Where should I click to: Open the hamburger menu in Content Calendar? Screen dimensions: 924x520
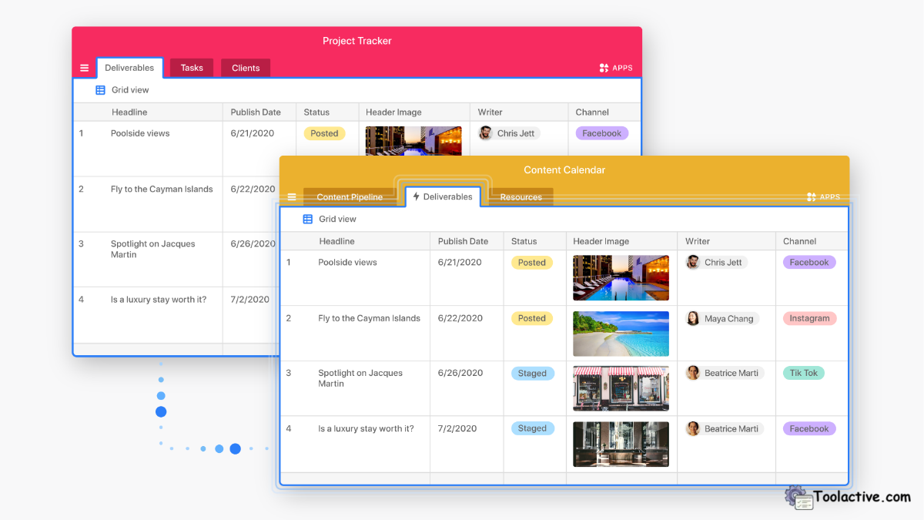click(x=292, y=196)
